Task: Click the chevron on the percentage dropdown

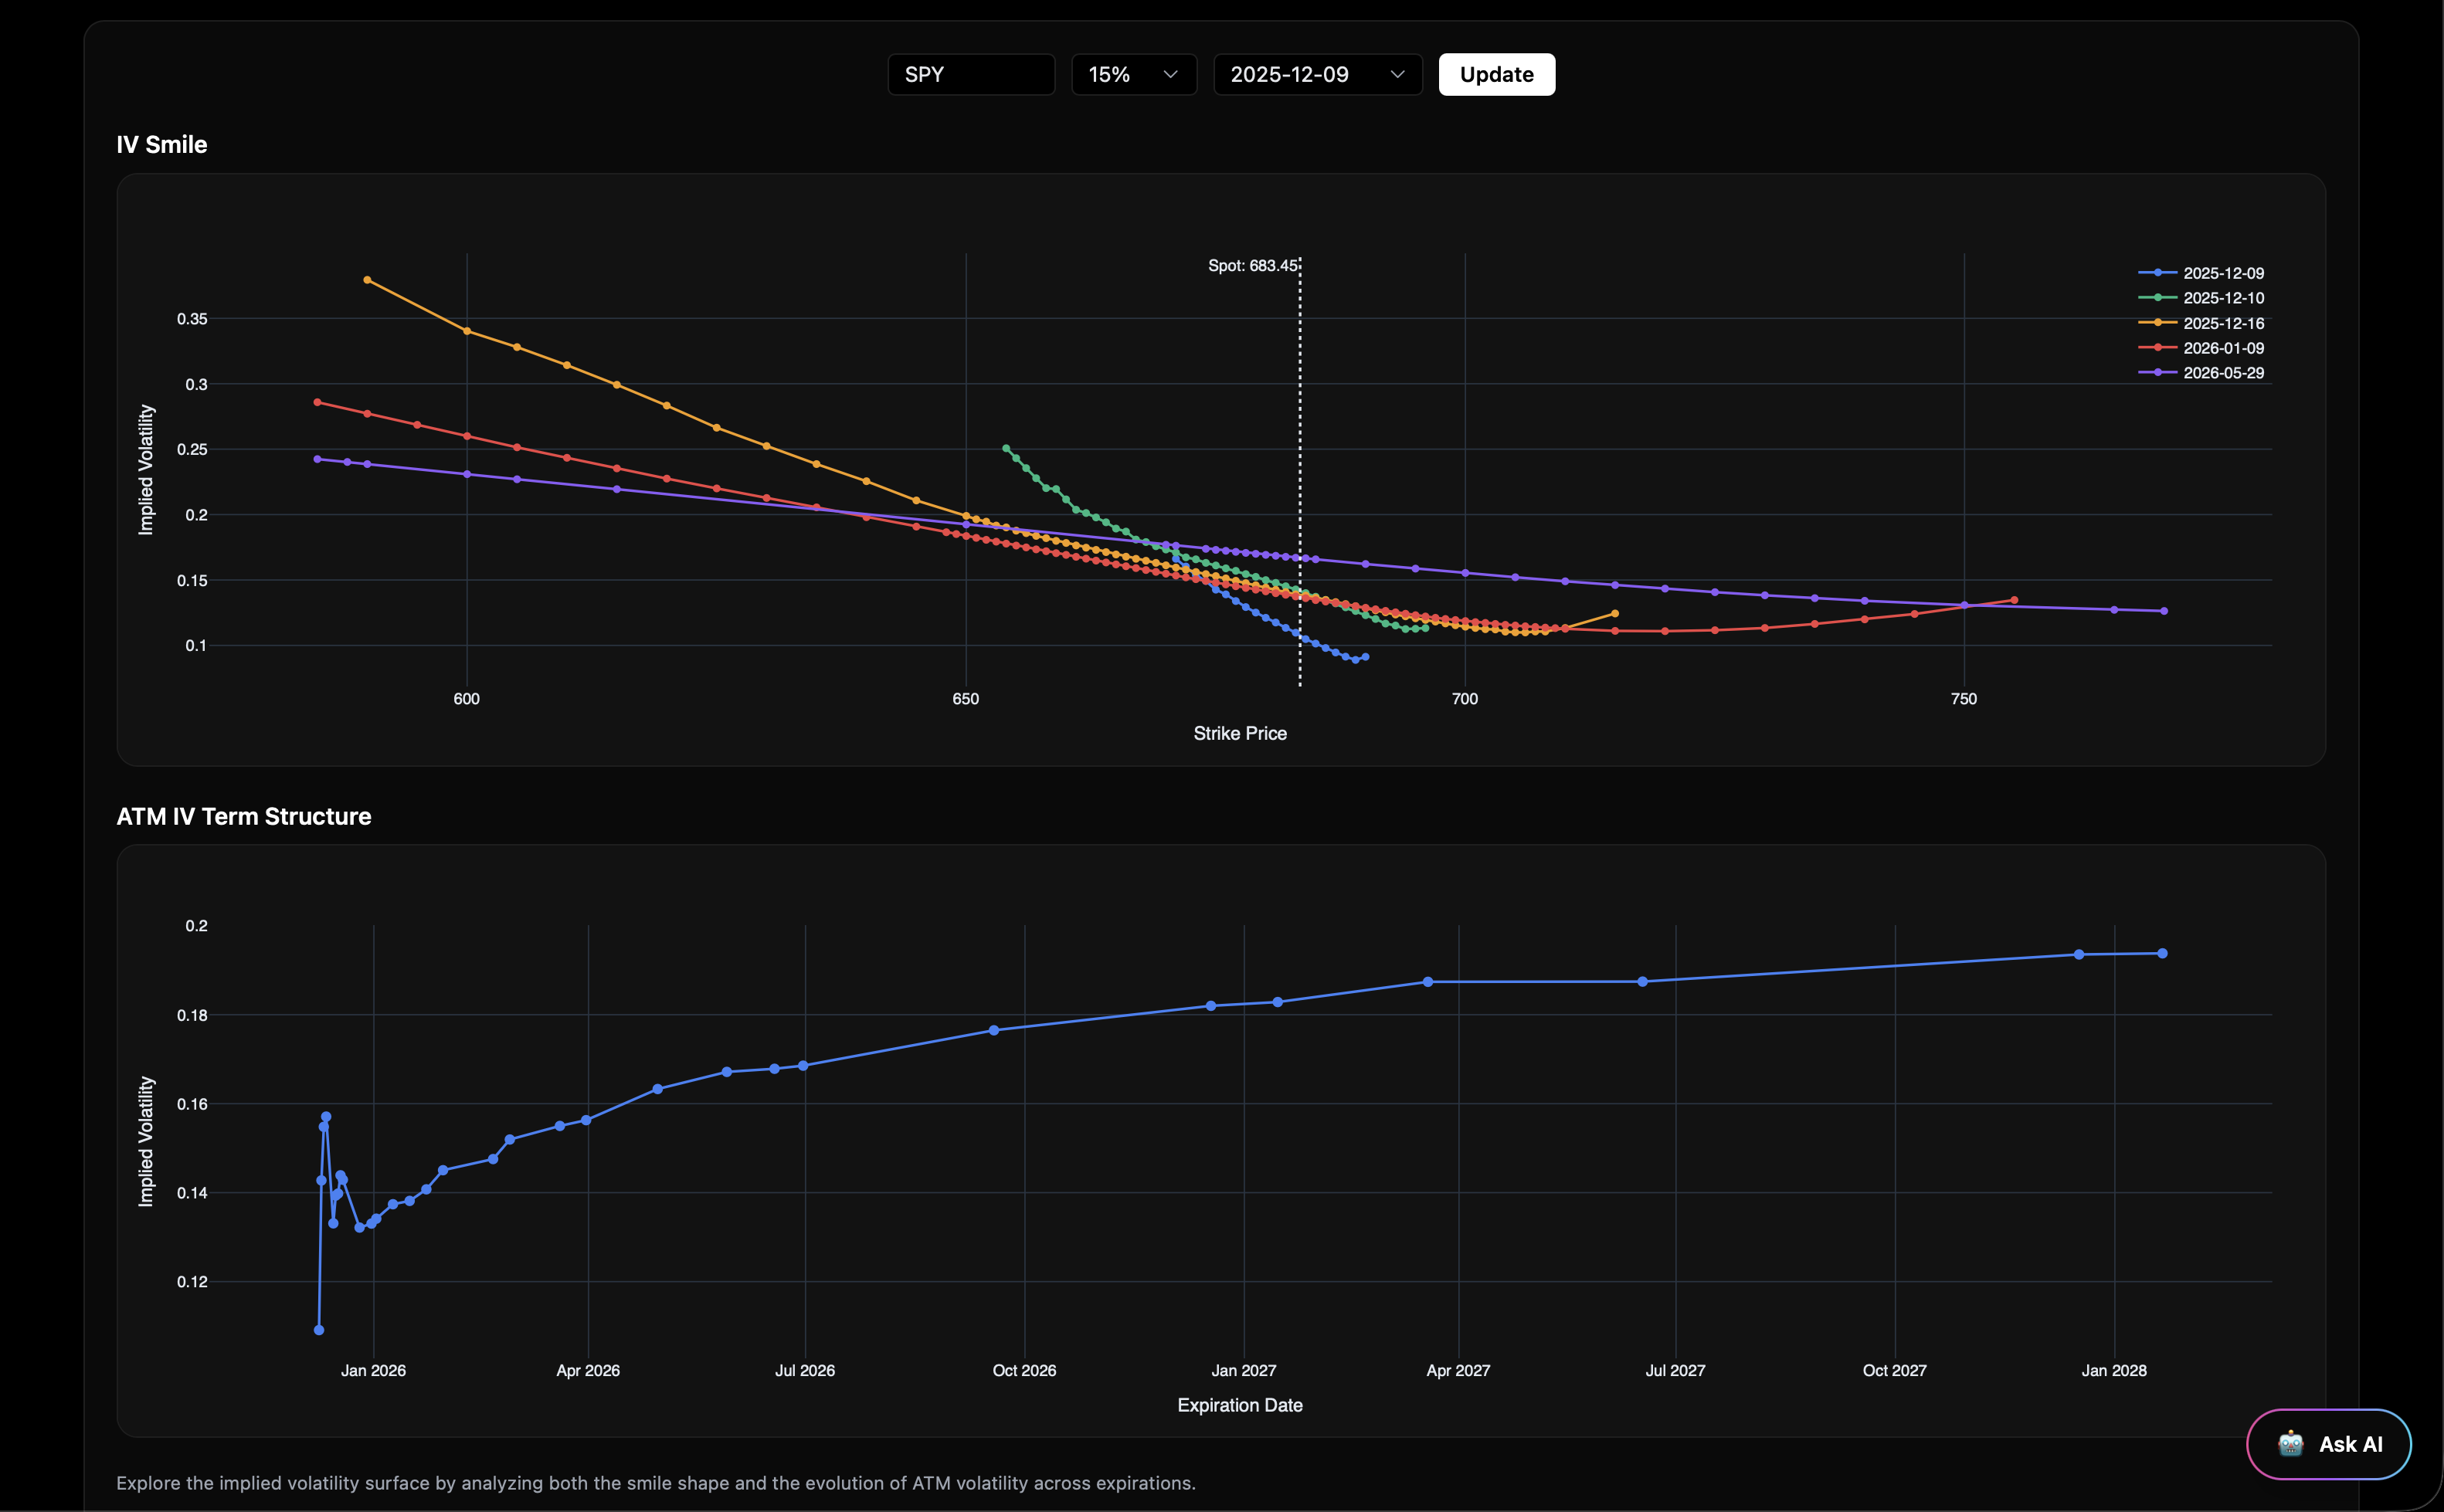Action: click(x=1171, y=74)
